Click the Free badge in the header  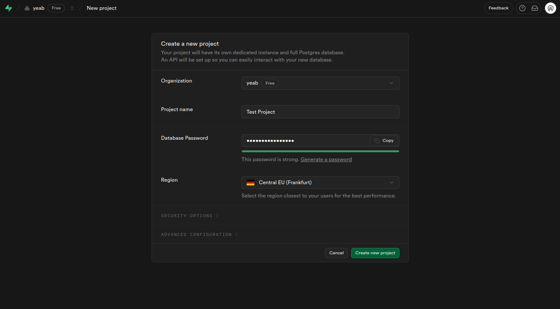pos(56,8)
